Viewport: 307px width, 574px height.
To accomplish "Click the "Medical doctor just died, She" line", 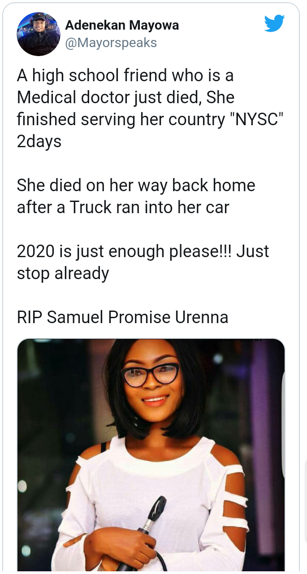I will click(x=126, y=98).
